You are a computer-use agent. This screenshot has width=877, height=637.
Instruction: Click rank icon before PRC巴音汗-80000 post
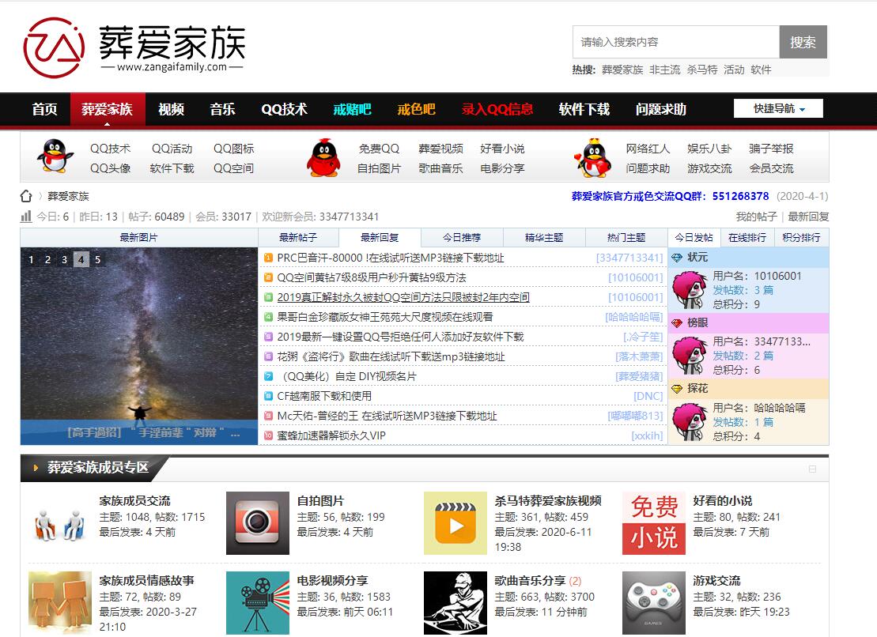click(268, 258)
